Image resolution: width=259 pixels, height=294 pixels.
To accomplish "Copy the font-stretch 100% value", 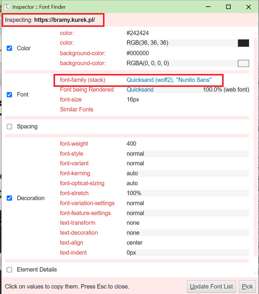I will pyautogui.click(x=134, y=193).
